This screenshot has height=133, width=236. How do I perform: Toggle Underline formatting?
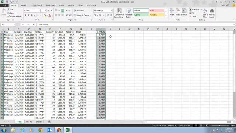(32, 16)
